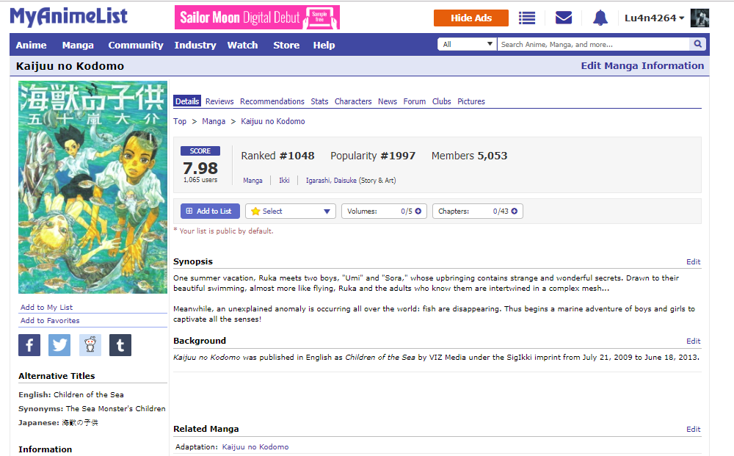Click the Add to List button

[210, 211]
